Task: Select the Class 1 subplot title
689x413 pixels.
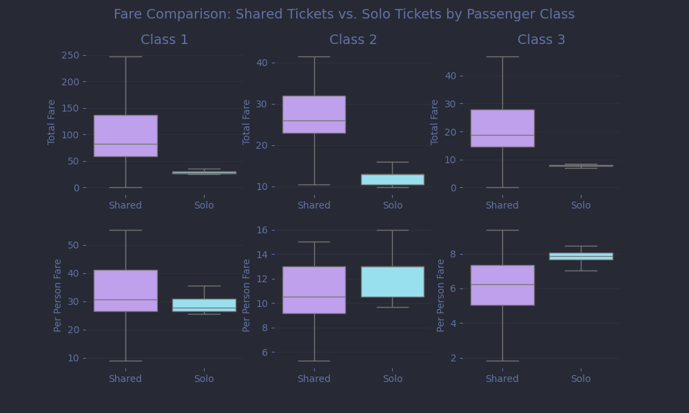Action: [x=164, y=40]
